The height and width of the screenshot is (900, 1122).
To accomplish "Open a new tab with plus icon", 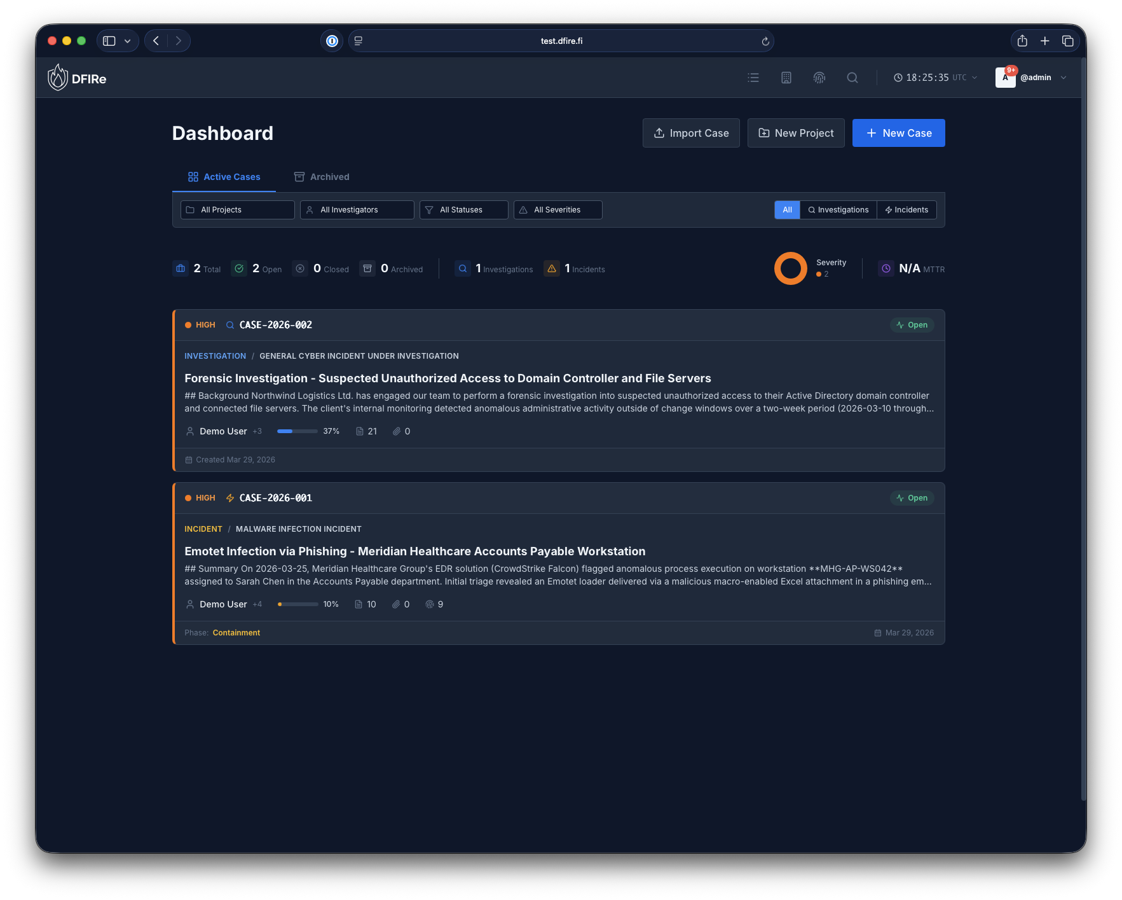I will [1045, 41].
